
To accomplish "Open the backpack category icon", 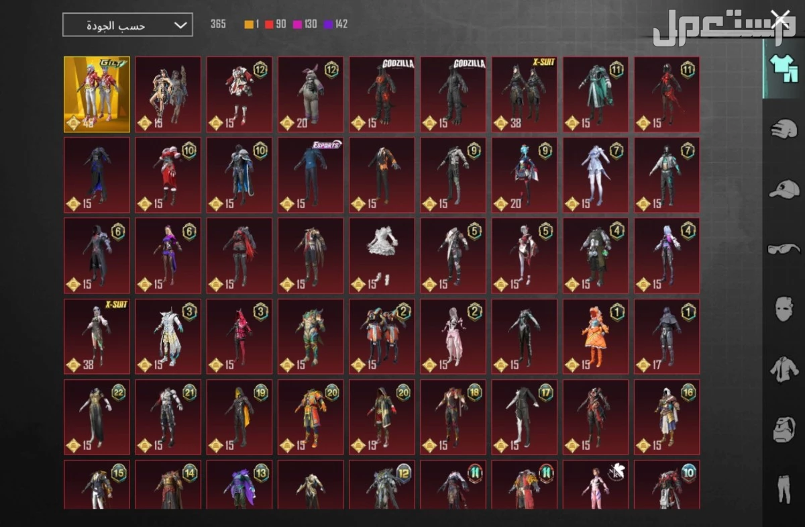I will click(x=784, y=429).
